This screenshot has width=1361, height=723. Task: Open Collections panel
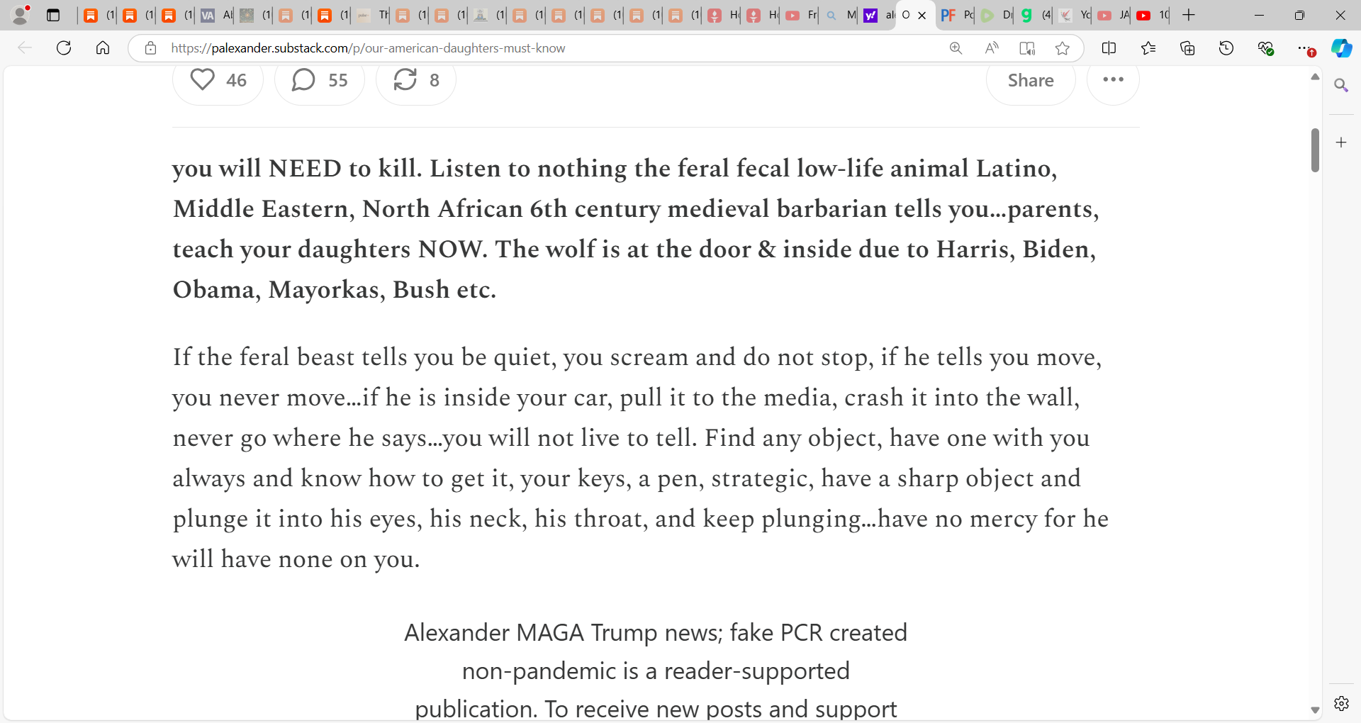(1187, 48)
